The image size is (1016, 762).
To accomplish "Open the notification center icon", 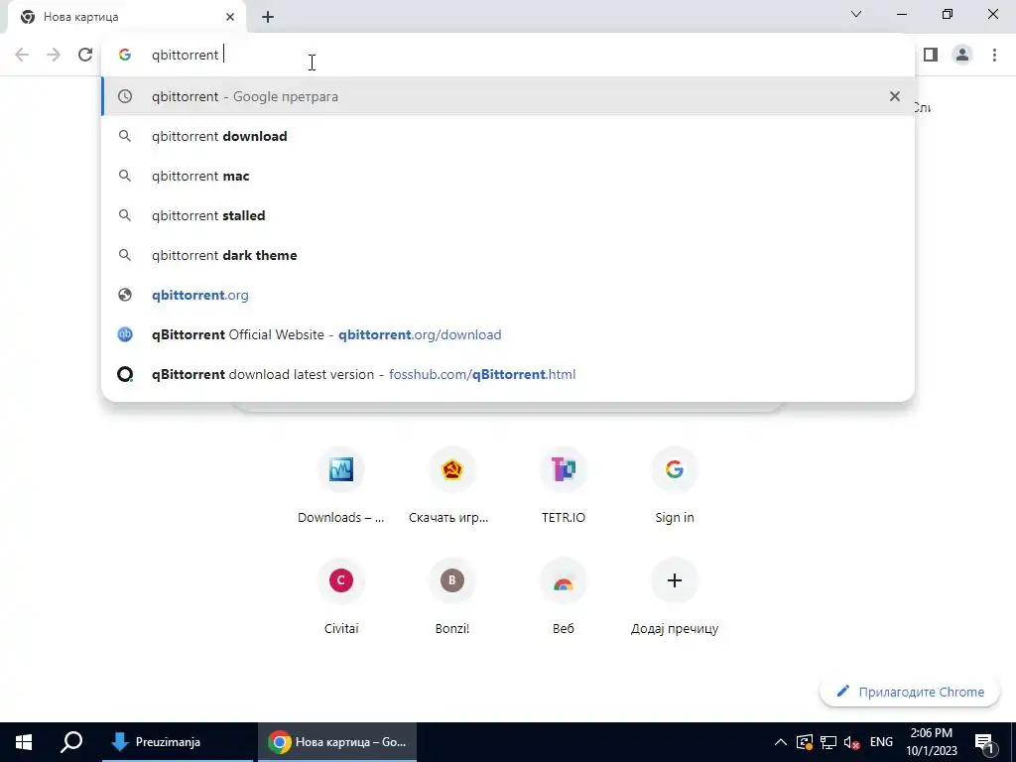I will tap(985, 742).
